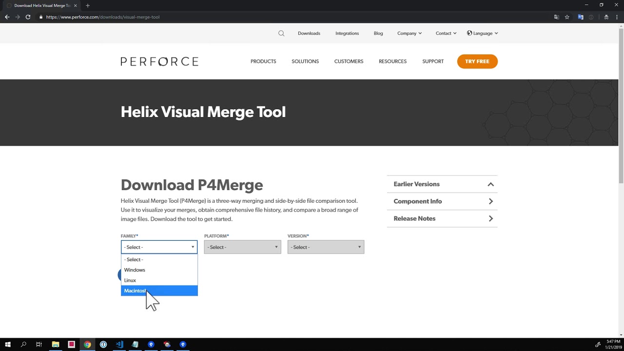This screenshot has width=624, height=351.
Task: Visit the Blog link
Action: [378, 33]
